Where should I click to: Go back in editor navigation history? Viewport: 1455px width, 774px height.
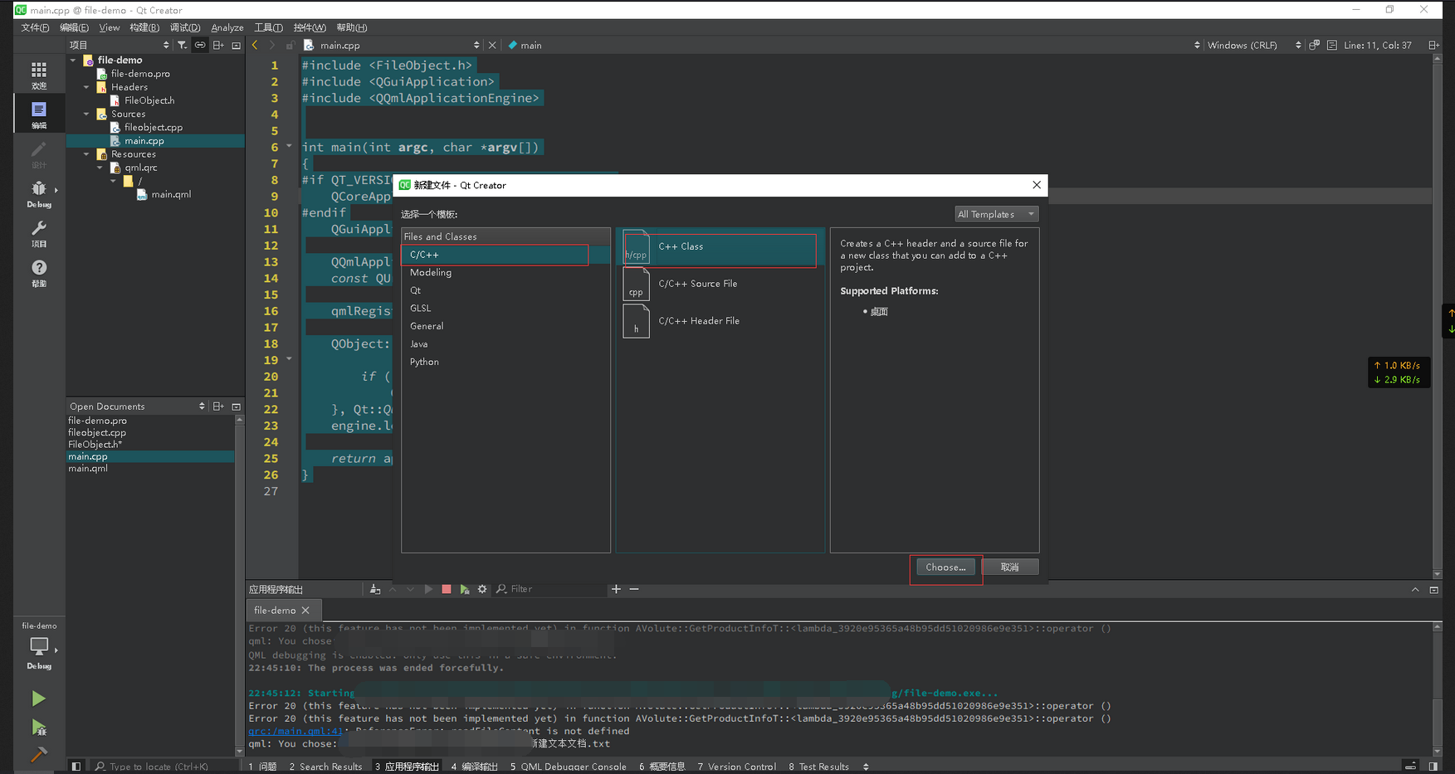point(255,46)
